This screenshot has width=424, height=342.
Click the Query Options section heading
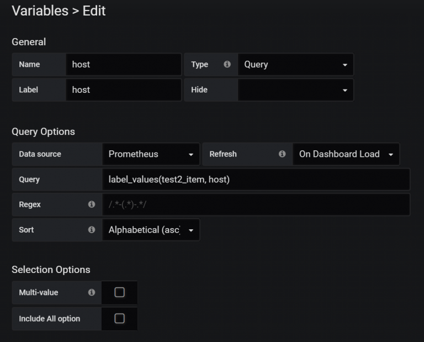43,131
